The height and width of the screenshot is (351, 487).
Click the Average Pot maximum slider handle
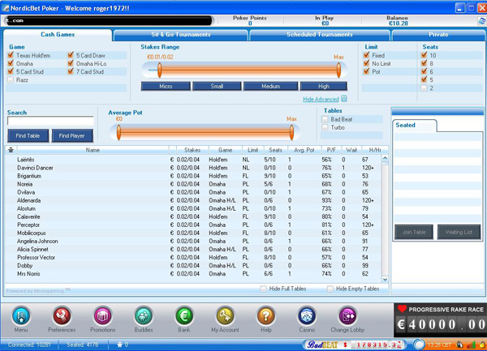tap(291, 132)
